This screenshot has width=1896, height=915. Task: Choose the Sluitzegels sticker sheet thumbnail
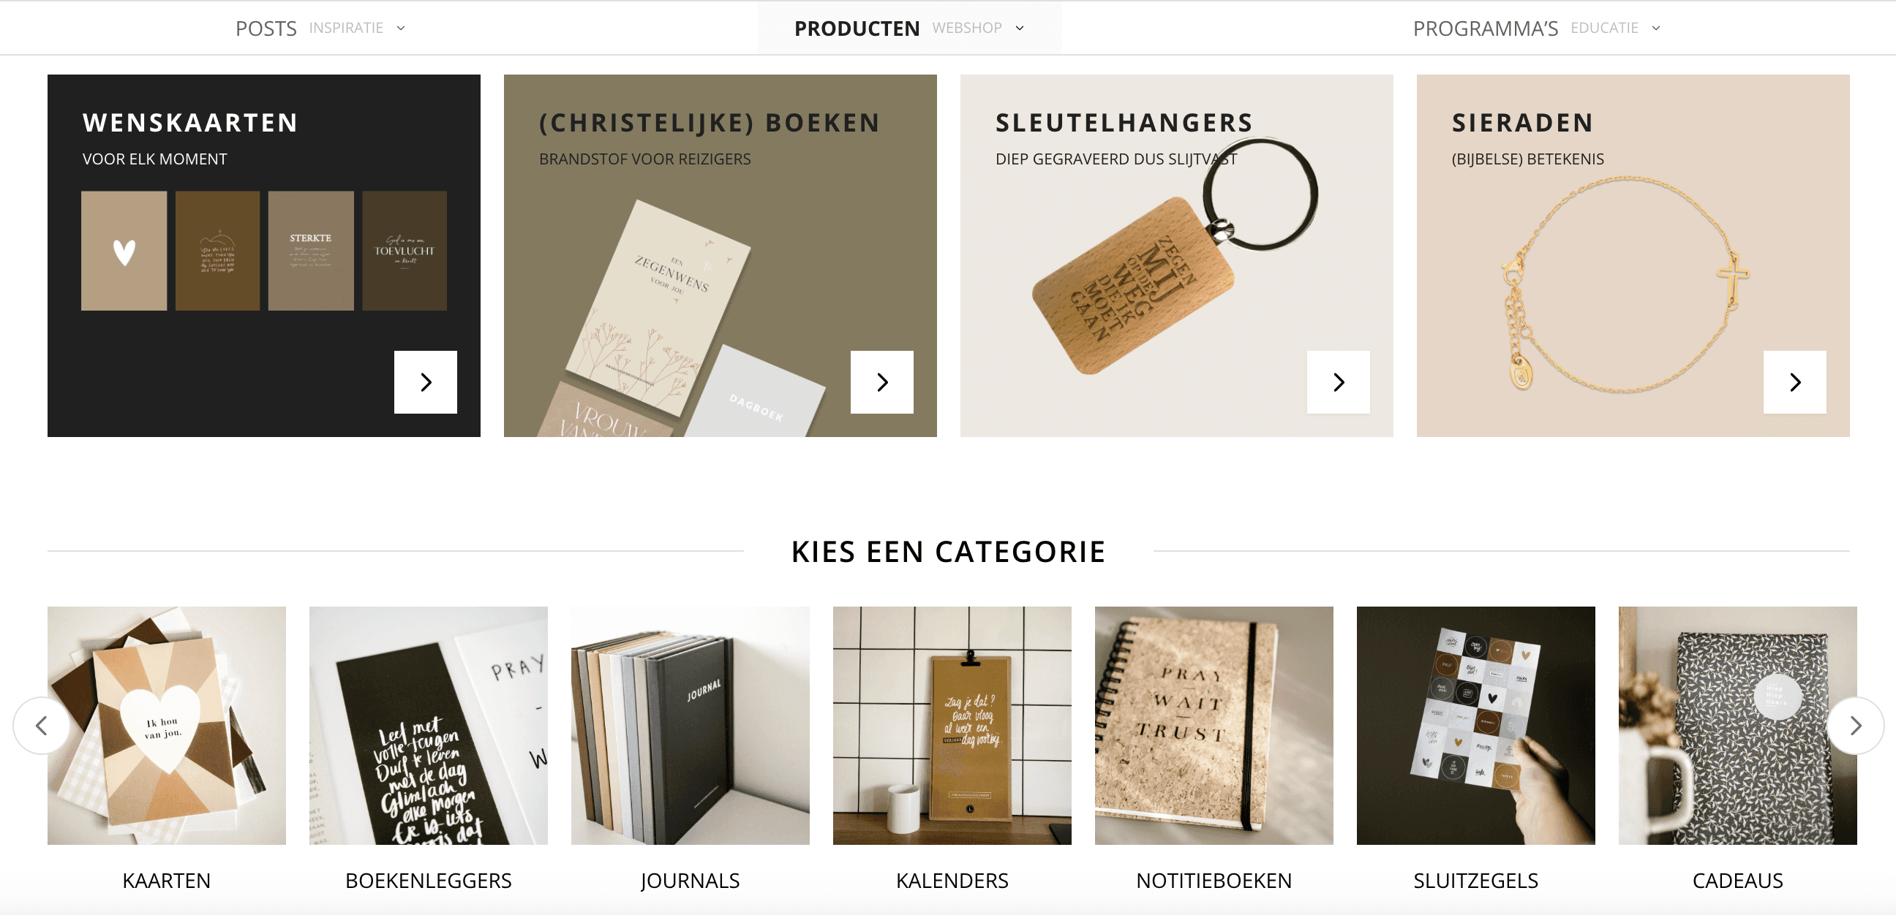point(1475,725)
